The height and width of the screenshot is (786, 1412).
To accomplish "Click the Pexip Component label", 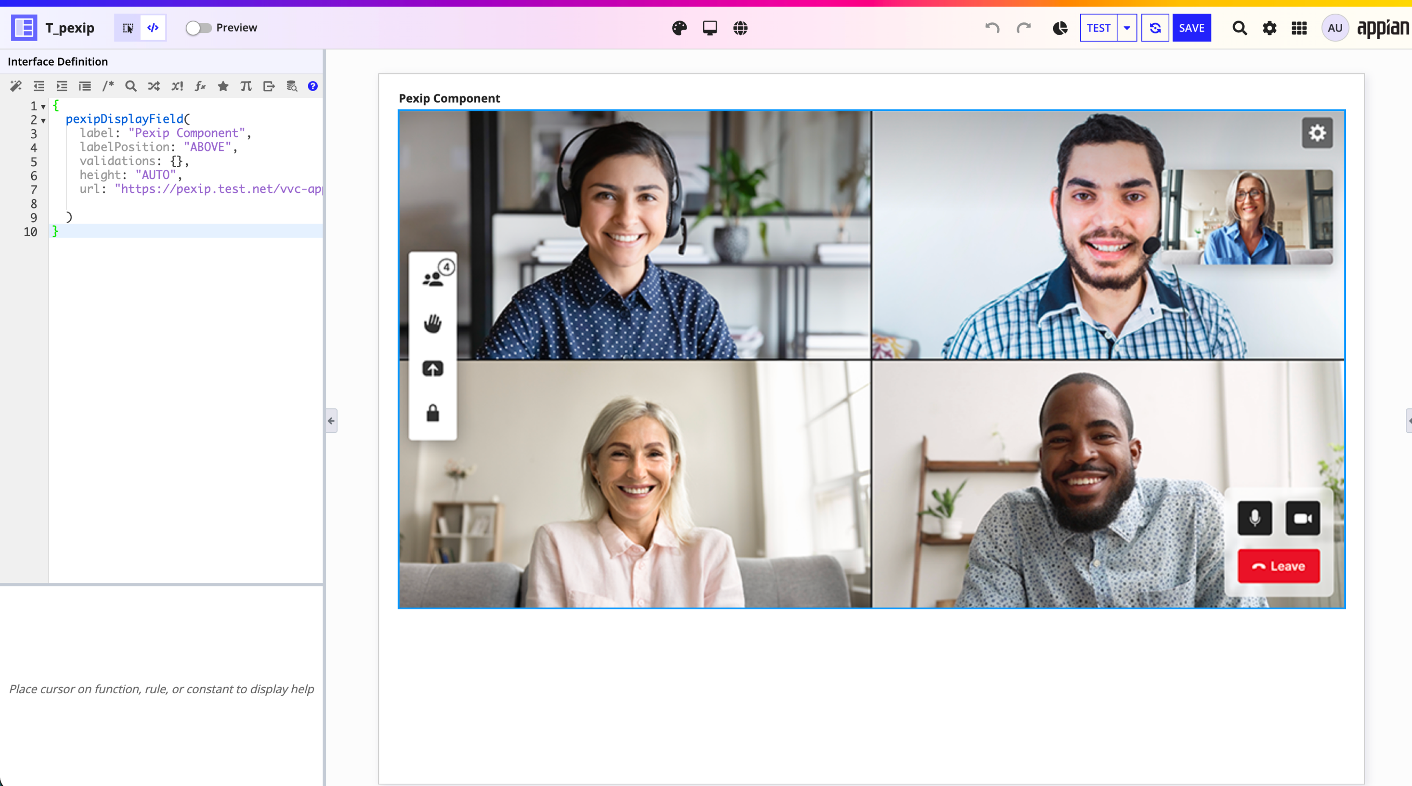I will (x=449, y=98).
